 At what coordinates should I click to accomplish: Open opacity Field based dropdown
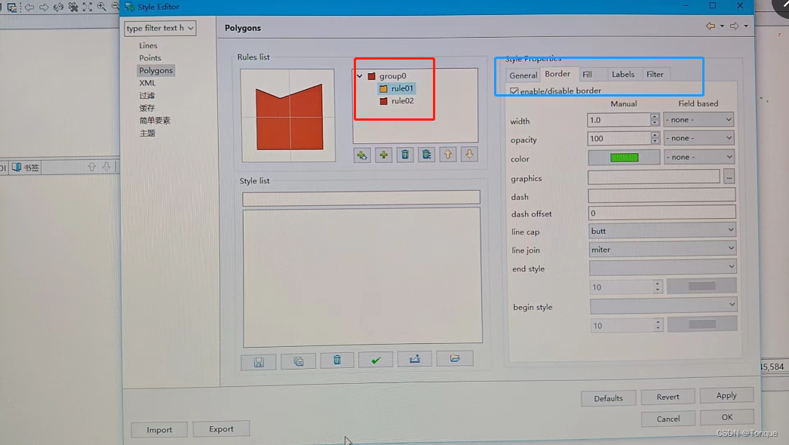(699, 138)
